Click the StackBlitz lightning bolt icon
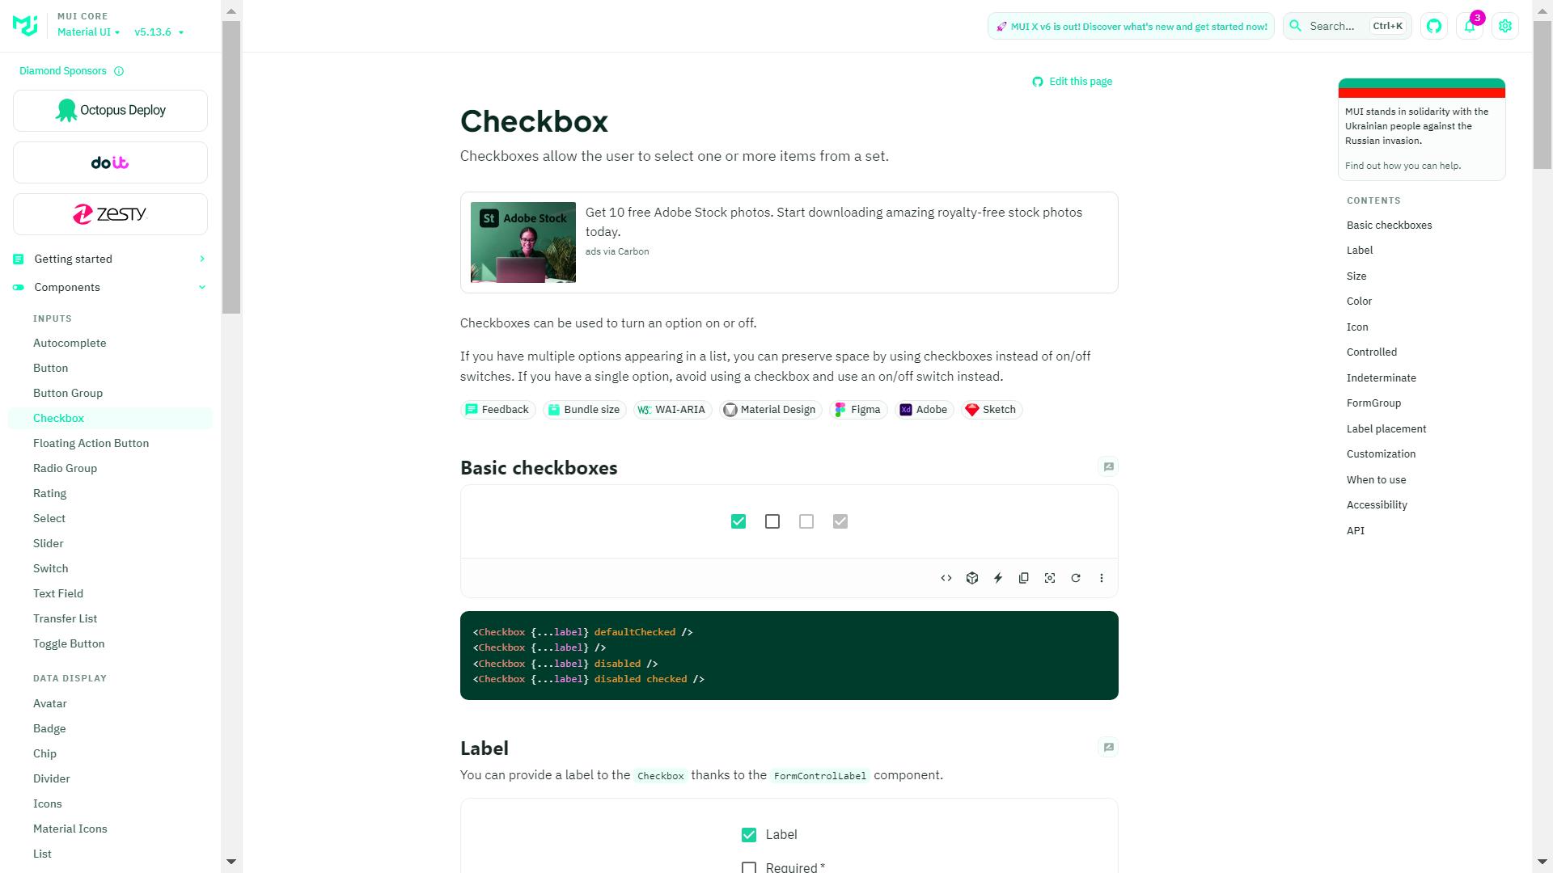The height and width of the screenshot is (873, 1553). pyautogui.click(x=997, y=578)
